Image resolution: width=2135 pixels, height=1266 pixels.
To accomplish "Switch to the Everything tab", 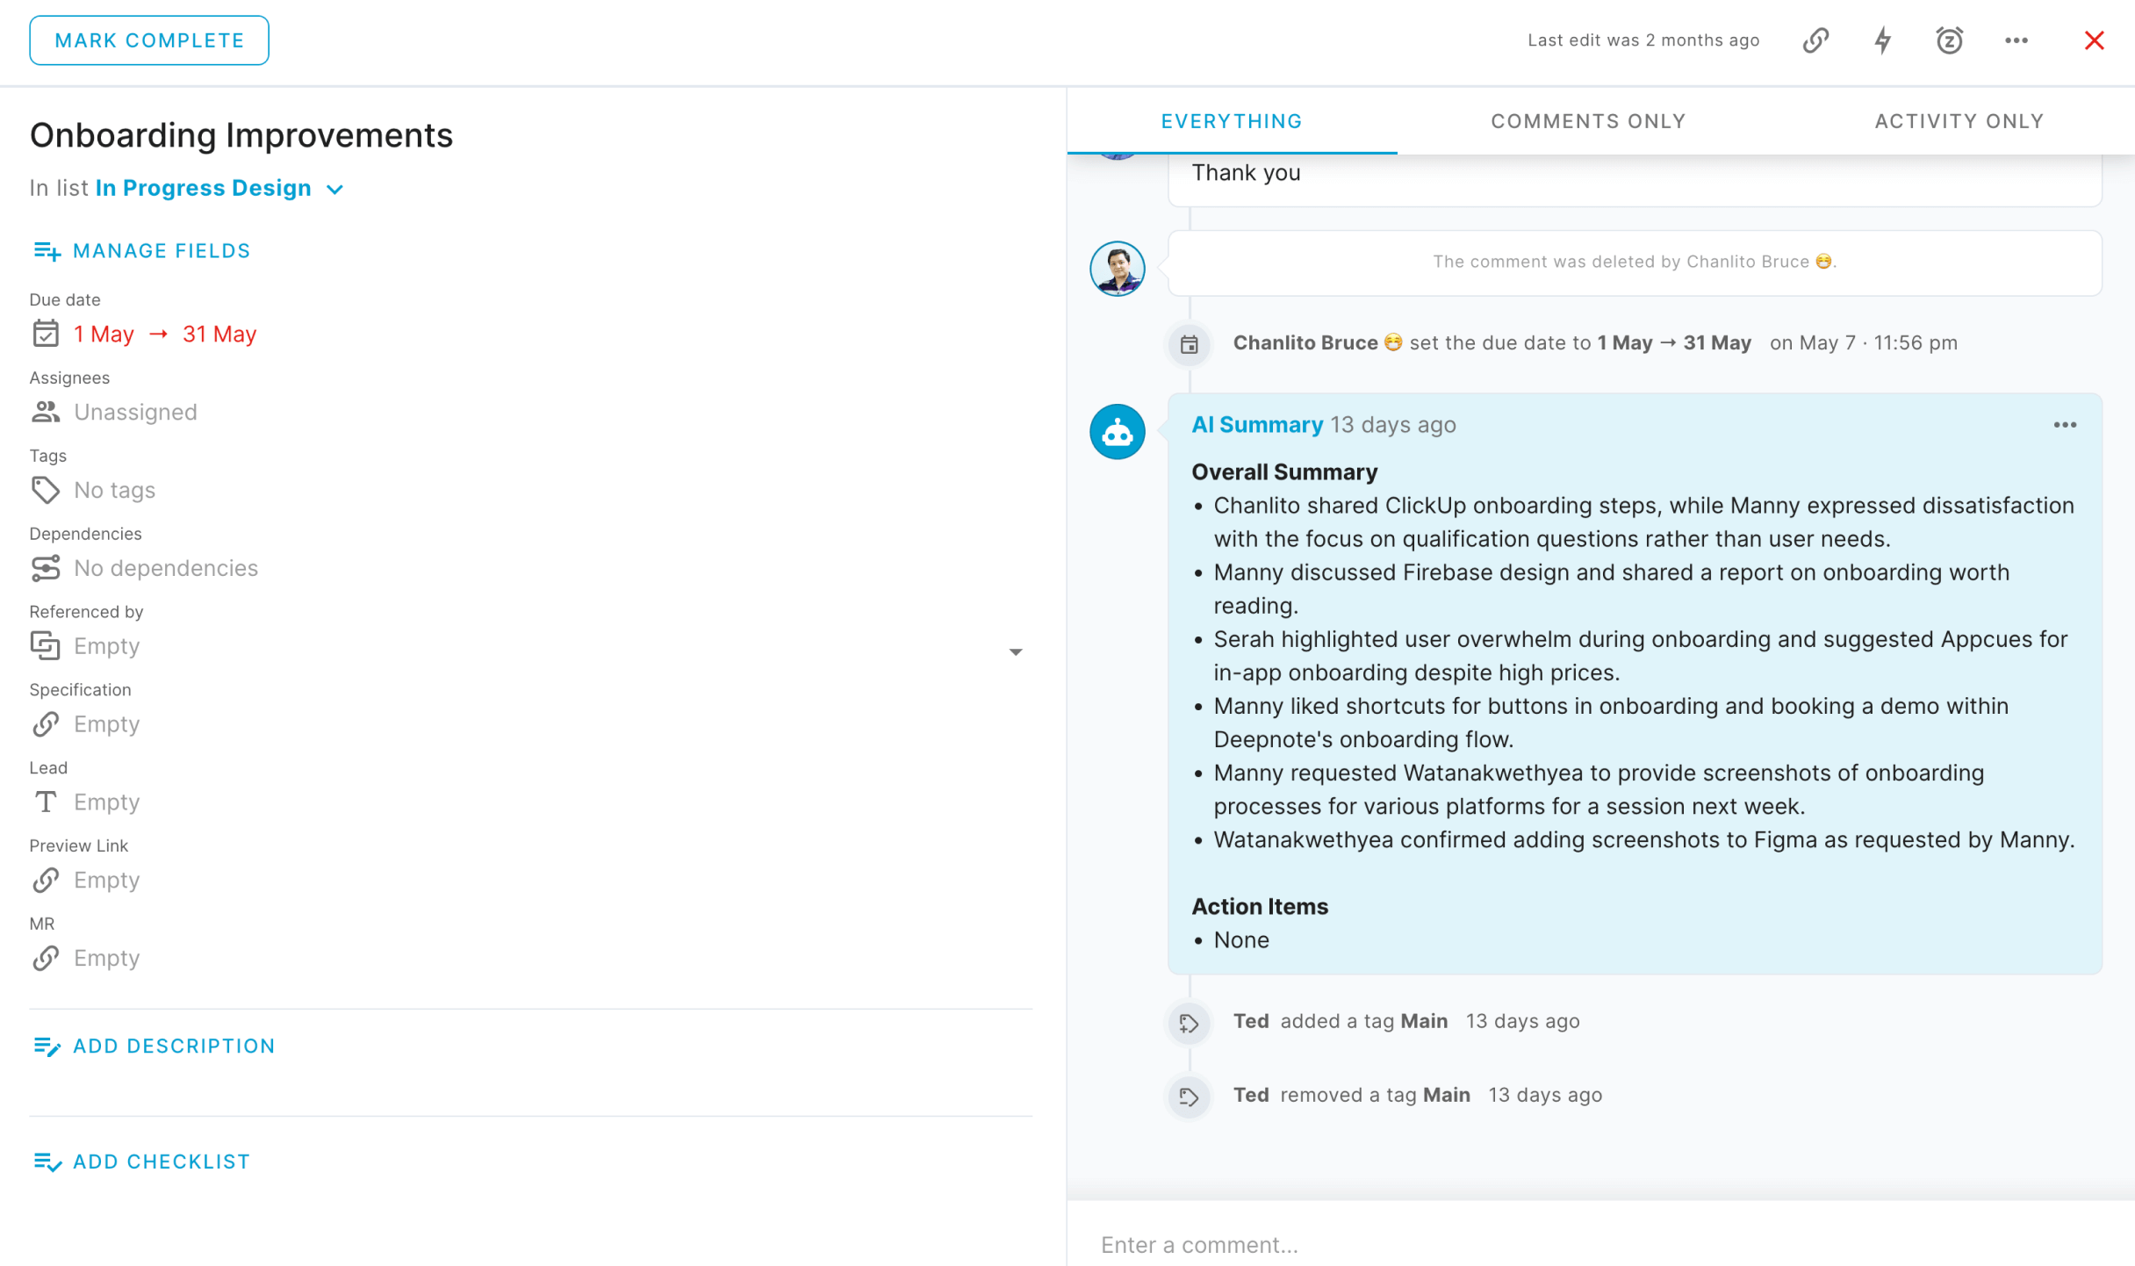I will coord(1232,121).
